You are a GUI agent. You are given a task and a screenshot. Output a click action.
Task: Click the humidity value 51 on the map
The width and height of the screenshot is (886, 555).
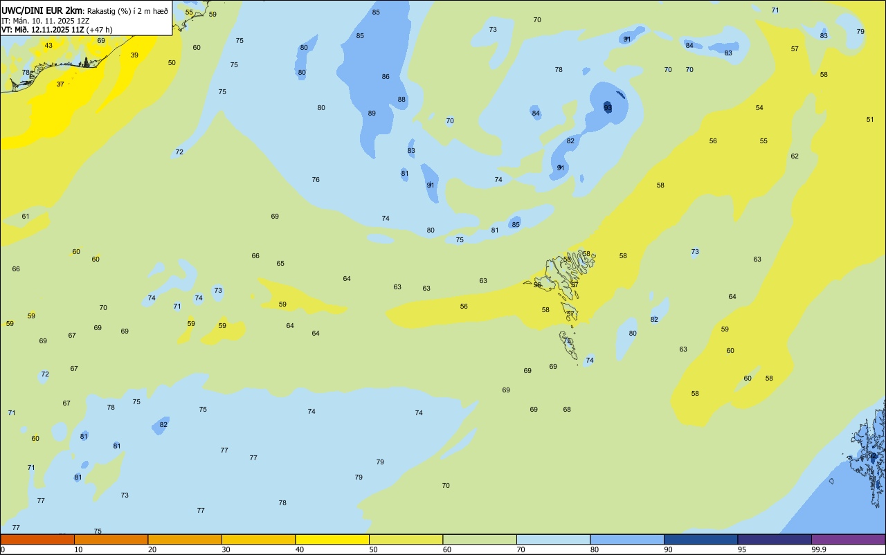click(870, 120)
